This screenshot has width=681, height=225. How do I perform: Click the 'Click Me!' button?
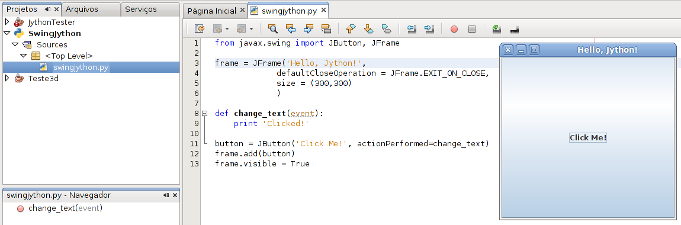point(587,138)
